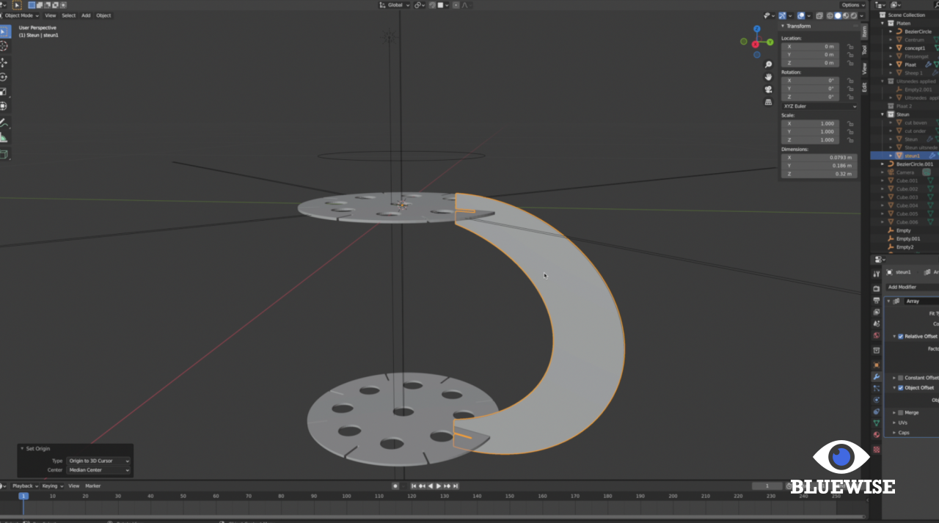Switch to the Tool sidebar tab
The height and width of the screenshot is (523, 939).
(x=864, y=51)
